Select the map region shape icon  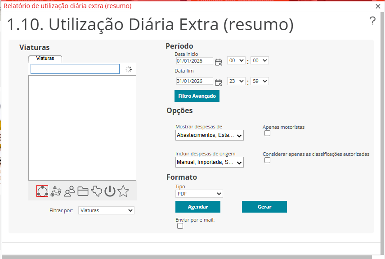[96, 191]
